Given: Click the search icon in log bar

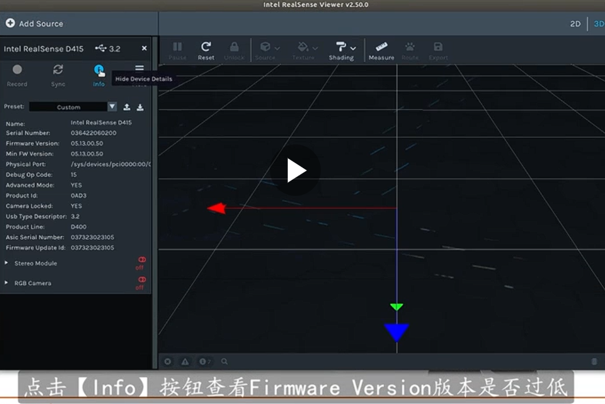Looking at the screenshot, I should point(224,361).
